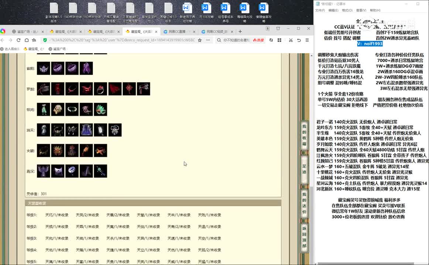Viewport: 429px width, 265px height.
Task: Open 鉴宝广场 bookmark in bookmarks bar
Action: point(57,49)
